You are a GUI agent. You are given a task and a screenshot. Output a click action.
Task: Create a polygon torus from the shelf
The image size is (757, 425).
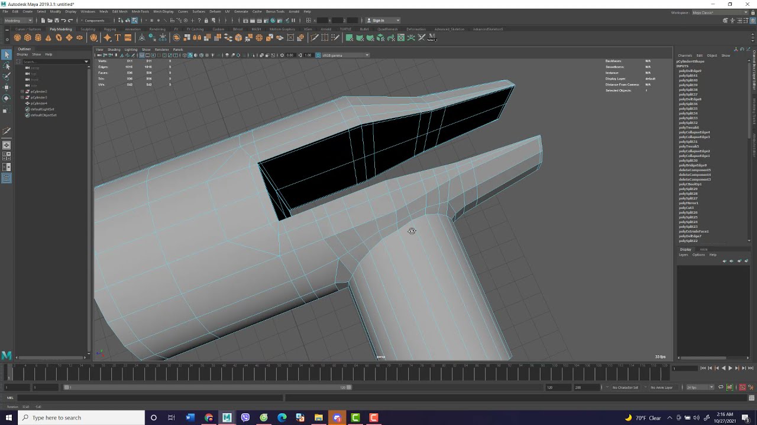[59, 38]
